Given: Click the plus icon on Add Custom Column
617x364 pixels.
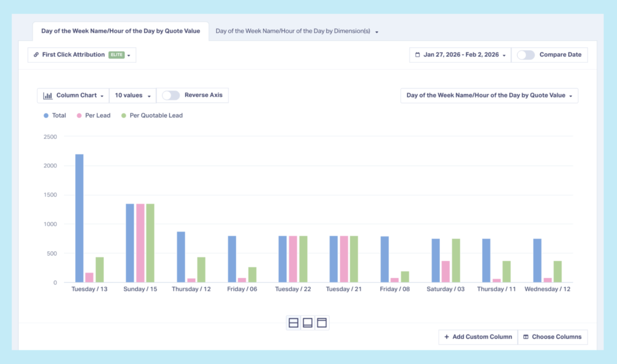Looking at the screenshot, I should [x=446, y=337].
